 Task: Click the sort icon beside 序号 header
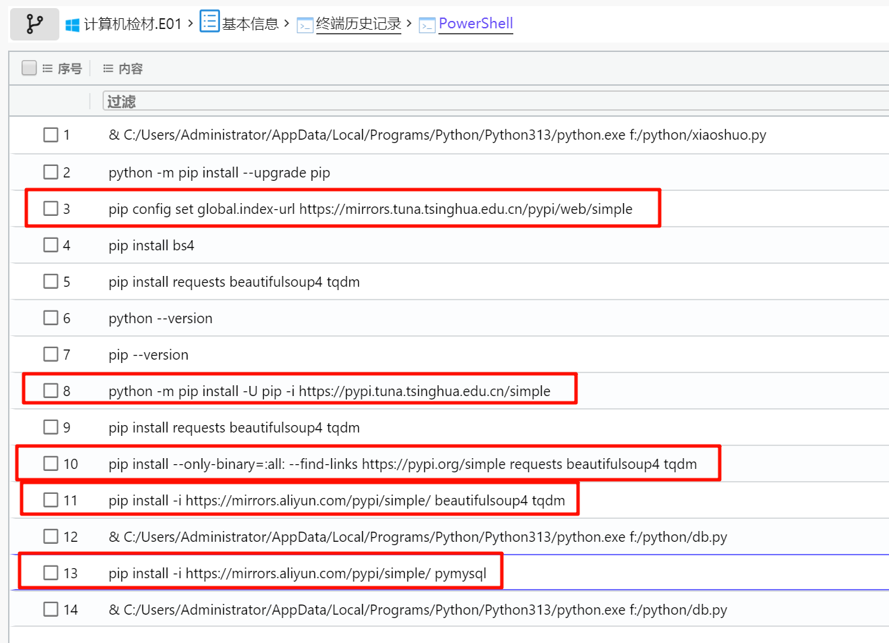coord(47,68)
